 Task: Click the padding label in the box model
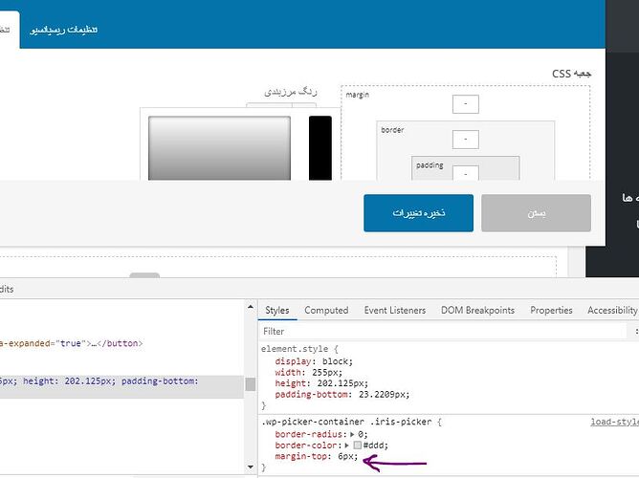(x=430, y=165)
